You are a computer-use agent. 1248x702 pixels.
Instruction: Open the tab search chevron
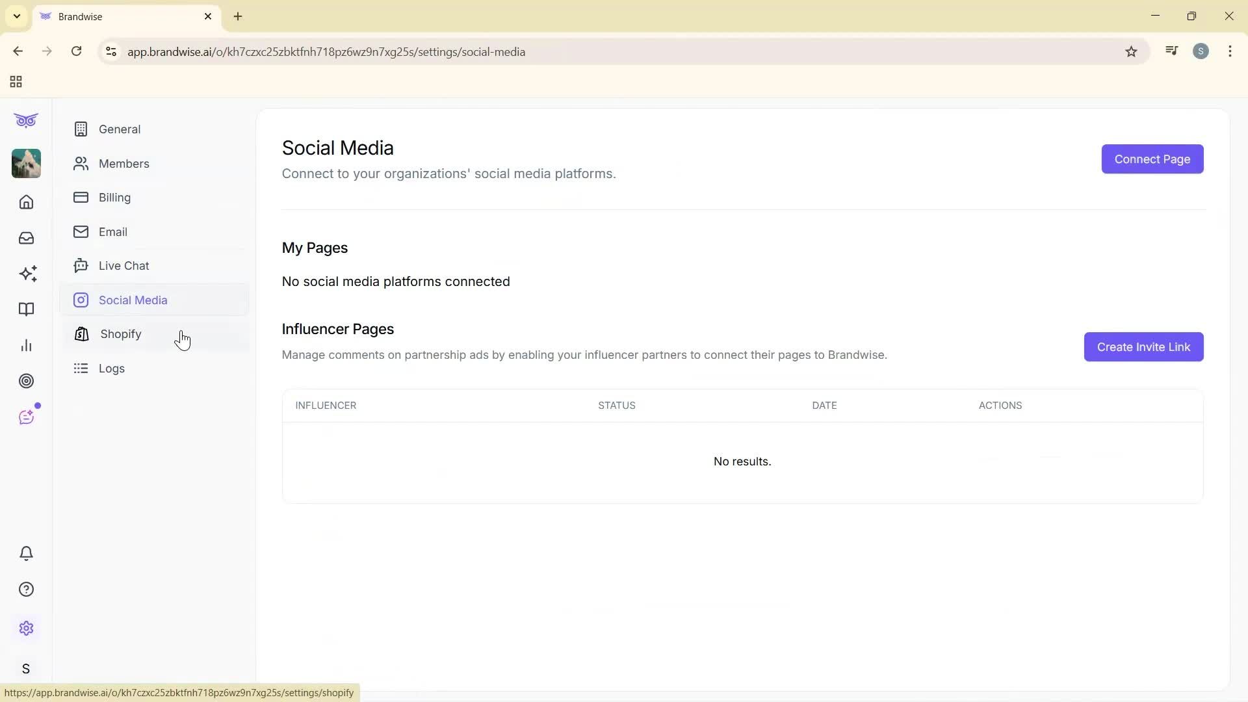[16, 16]
